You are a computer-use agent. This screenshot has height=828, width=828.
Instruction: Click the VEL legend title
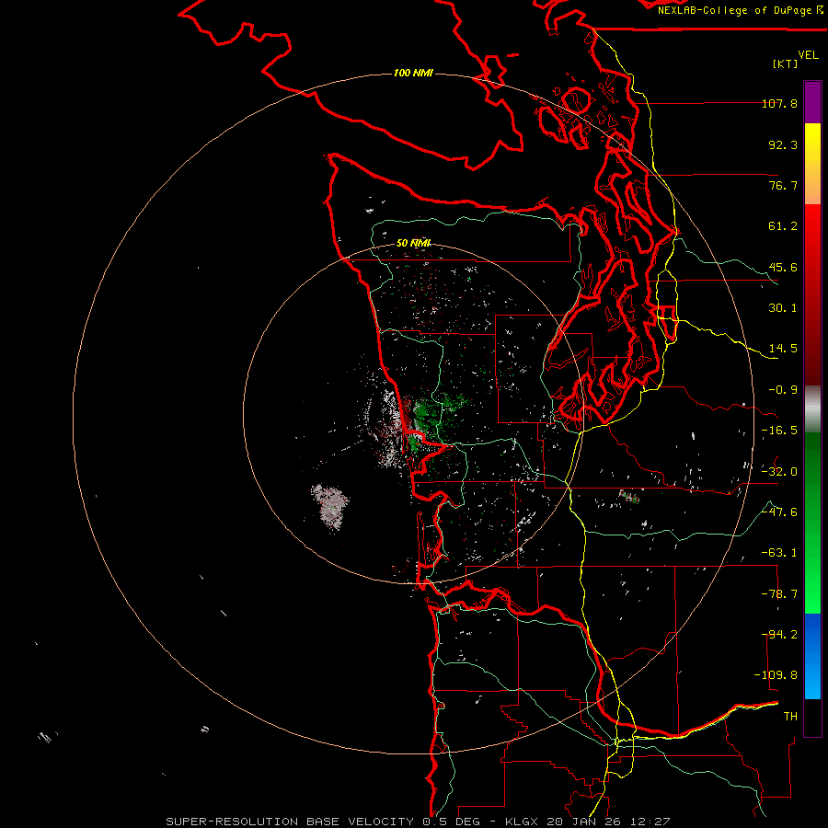click(x=809, y=55)
